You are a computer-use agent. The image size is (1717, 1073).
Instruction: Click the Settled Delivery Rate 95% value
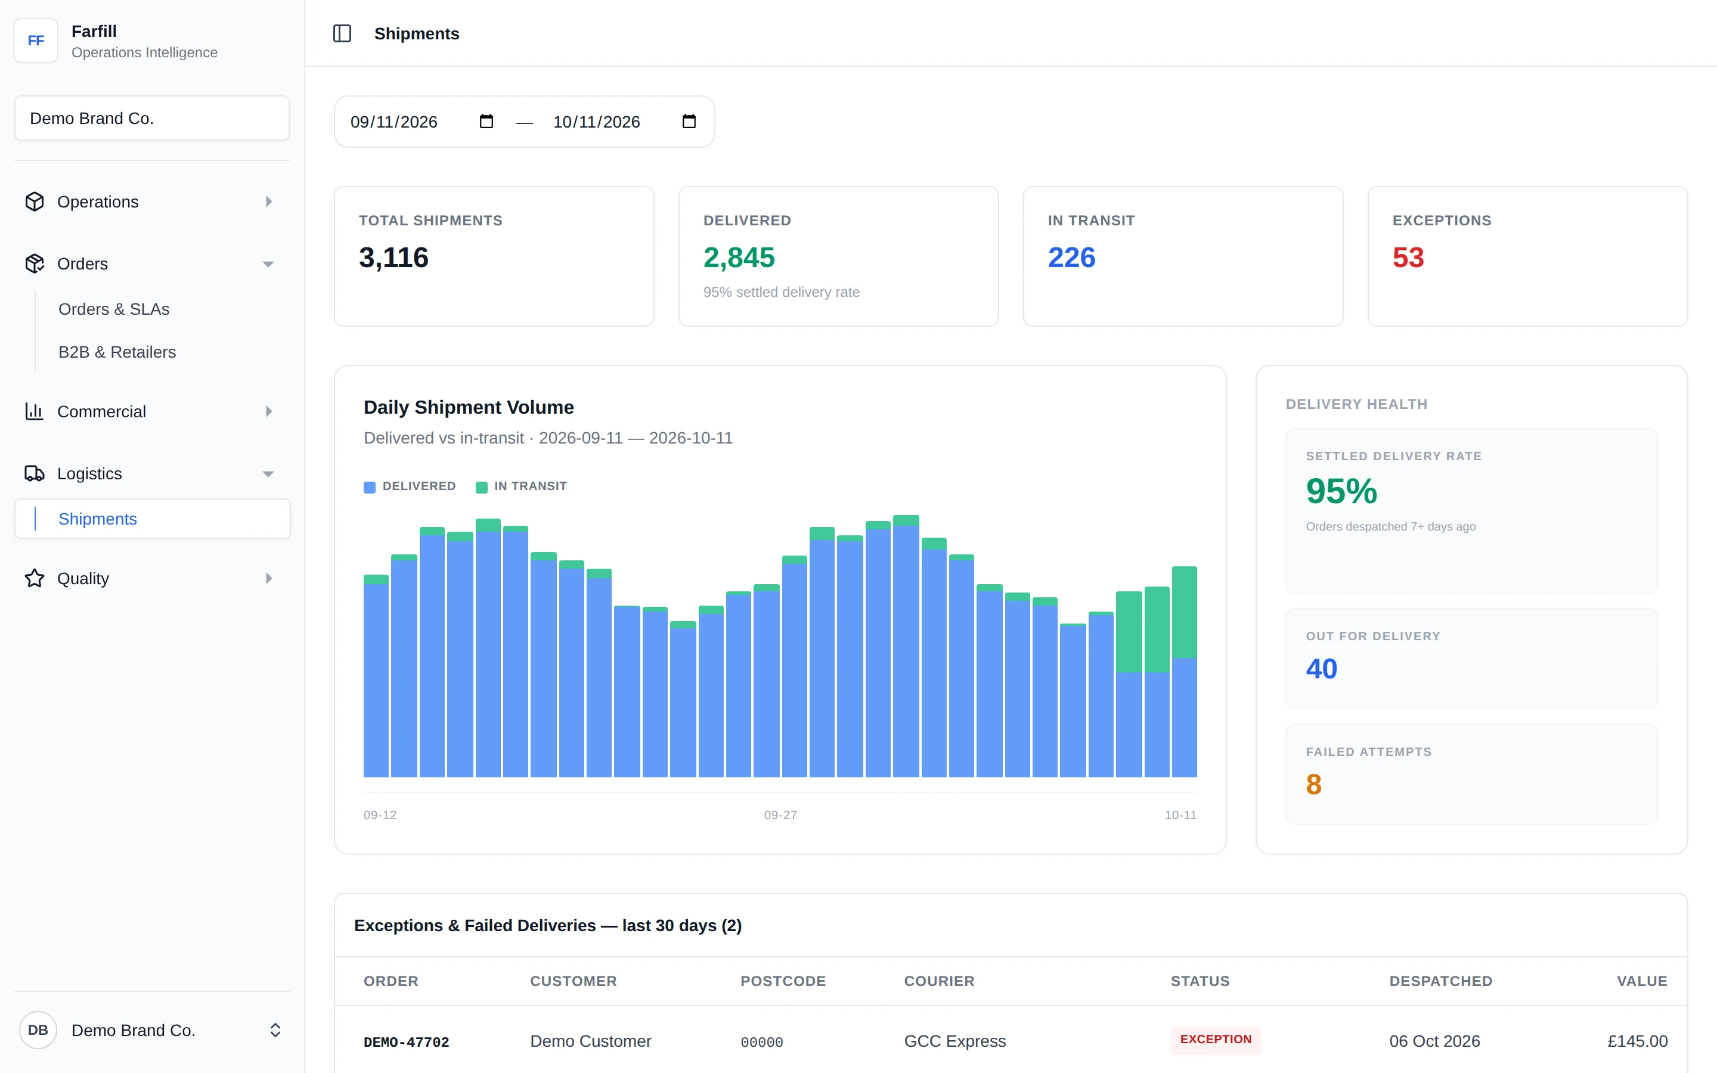1341,491
